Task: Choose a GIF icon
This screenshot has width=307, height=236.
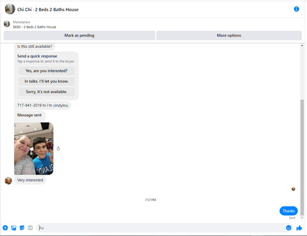Action: [30, 228]
